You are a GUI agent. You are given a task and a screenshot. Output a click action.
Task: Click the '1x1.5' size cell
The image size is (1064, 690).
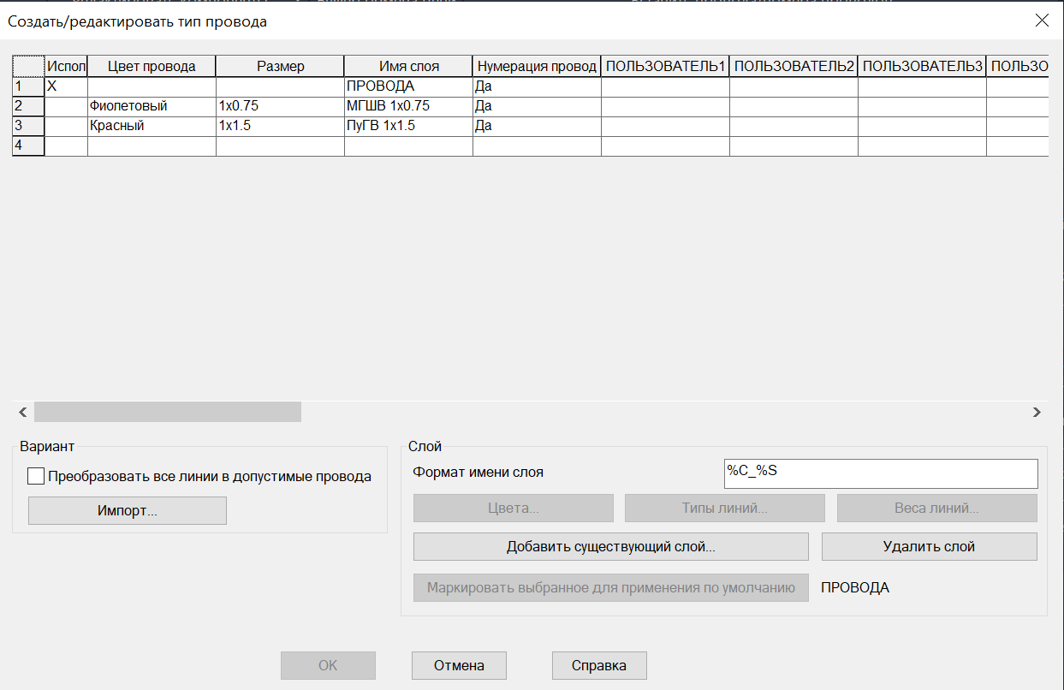(280, 126)
